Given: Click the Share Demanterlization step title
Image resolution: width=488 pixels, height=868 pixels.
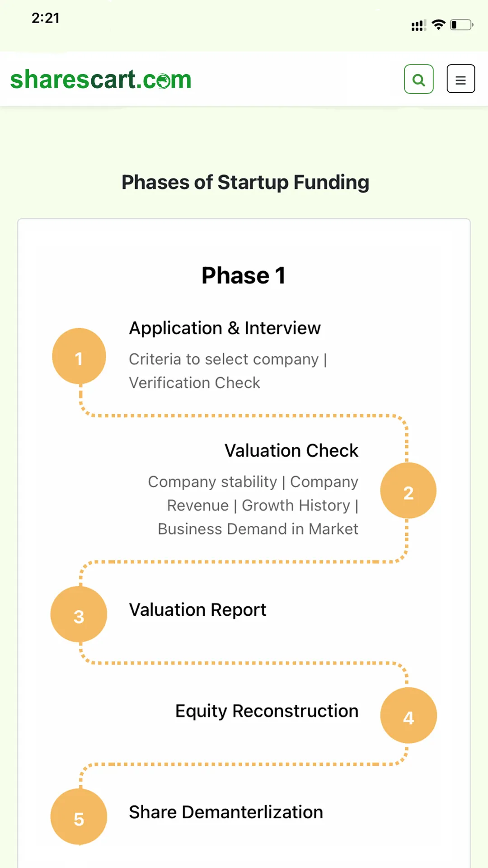Looking at the screenshot, I should point(226,812).
